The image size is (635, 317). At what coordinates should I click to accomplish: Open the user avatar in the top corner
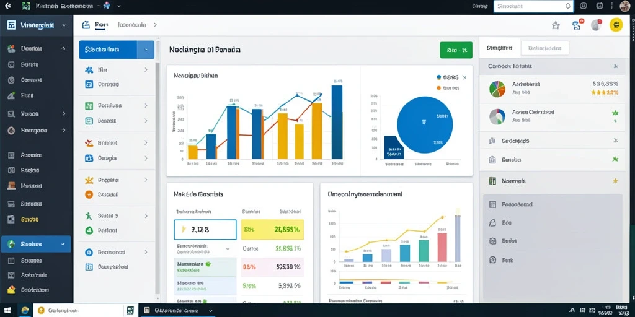point(625,6)
